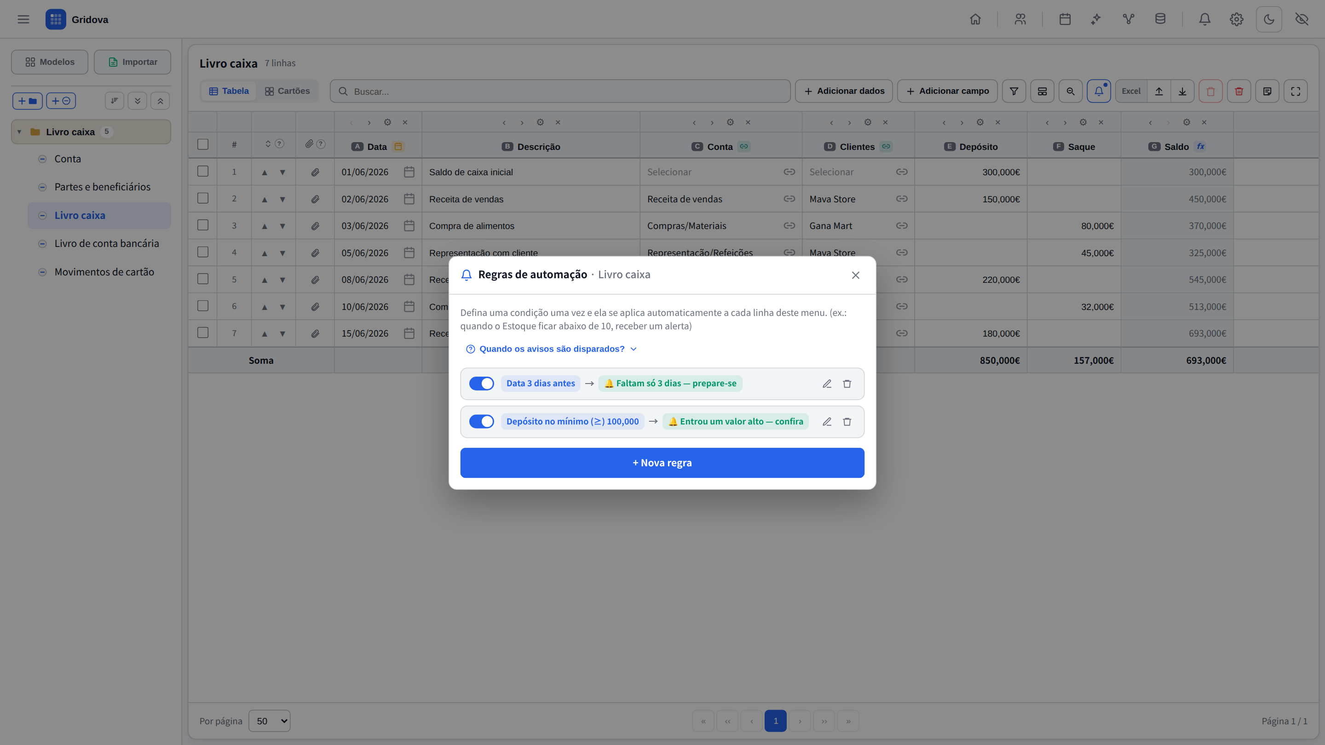Click the add menu item button
The image size is (1325, 745).
[x=61, y=101]
